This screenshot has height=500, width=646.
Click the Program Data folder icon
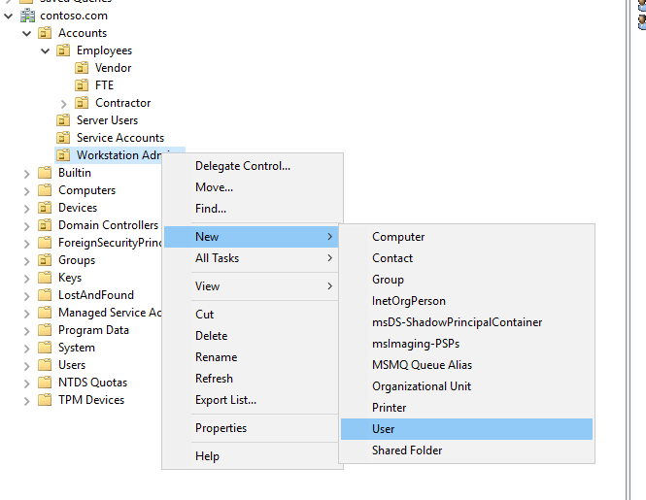point(45,330)
